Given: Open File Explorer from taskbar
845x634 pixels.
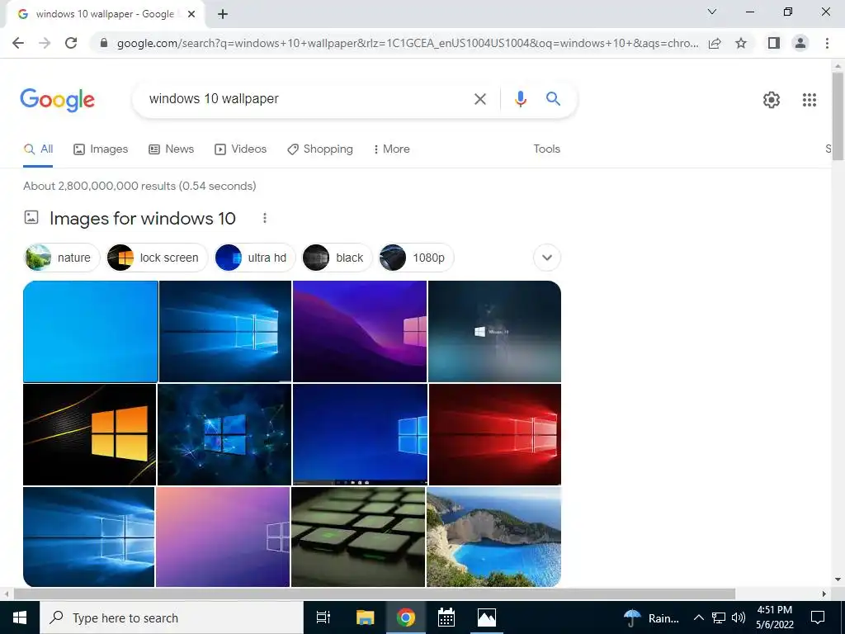Looking at the screenshot, I should click(365, 617).
